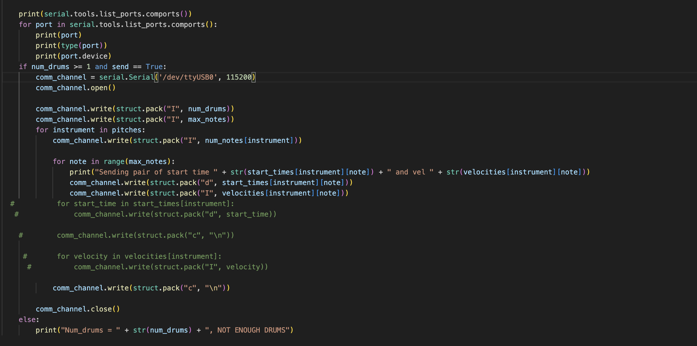The width and height of the screenshot is (697, 346).
Task: Click the print(port.device) statement
Action: click(x=73, y=56)
